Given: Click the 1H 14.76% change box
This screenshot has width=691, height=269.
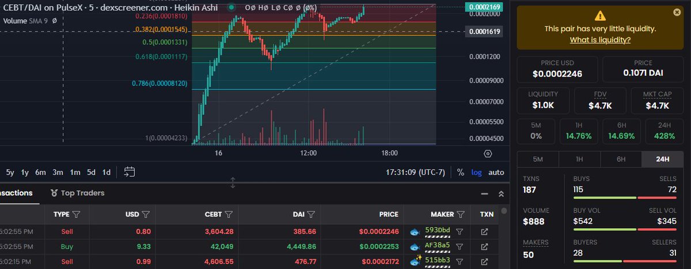Looking at the screenshot, I should coord(579,131).
